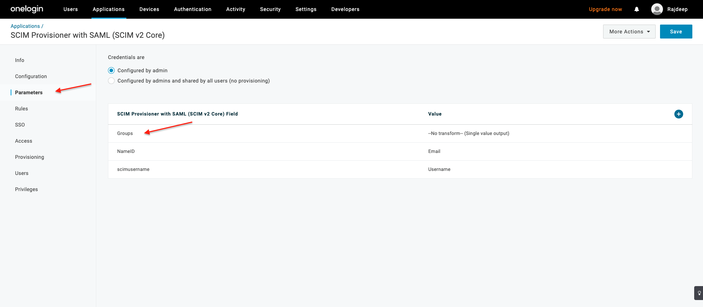The height and width of the screenshot is (307, 703).
Task: Open the SSO sidebar tab
Action: [x=20, y=125]
